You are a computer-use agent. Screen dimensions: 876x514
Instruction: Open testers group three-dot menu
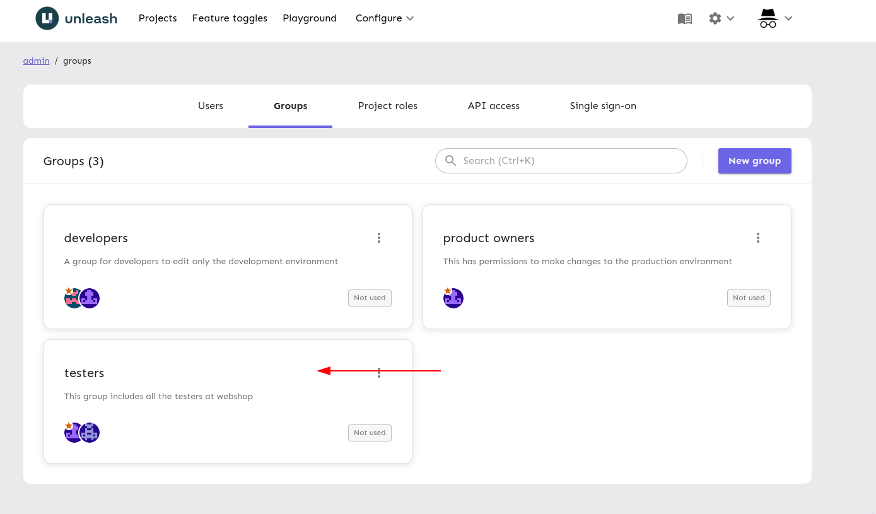(379, 373)
